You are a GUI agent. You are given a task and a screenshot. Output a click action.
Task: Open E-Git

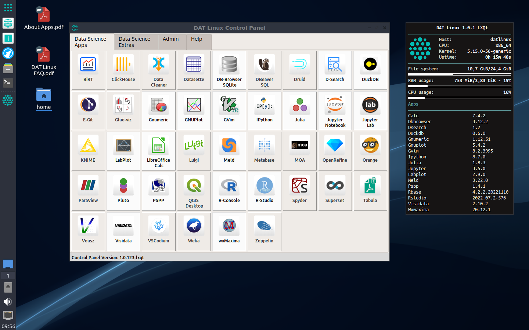(x=88, y=111)
